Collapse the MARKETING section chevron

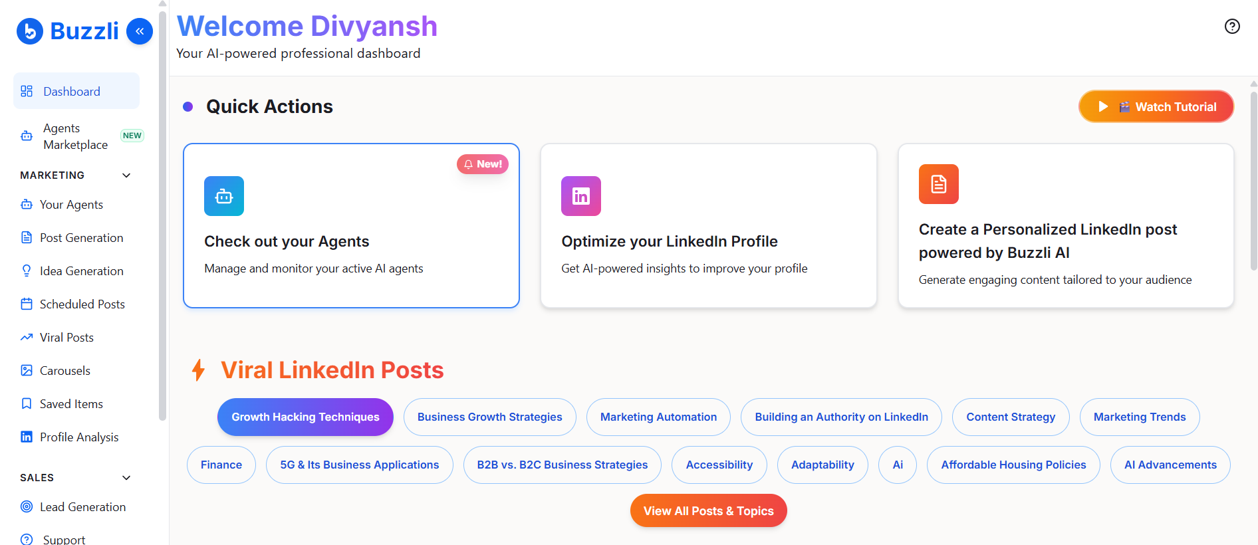[x=126, y=175]
